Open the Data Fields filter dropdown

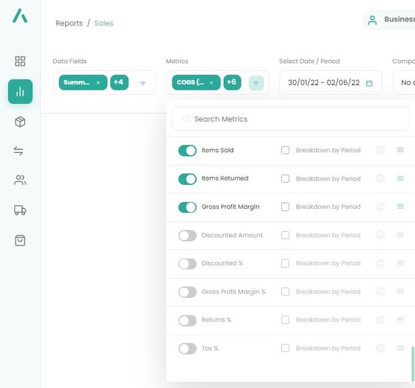pyautogui.click(x=143, y=83)
